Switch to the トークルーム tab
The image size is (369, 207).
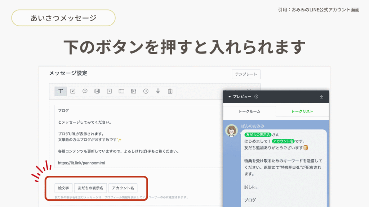click(249, 111)
